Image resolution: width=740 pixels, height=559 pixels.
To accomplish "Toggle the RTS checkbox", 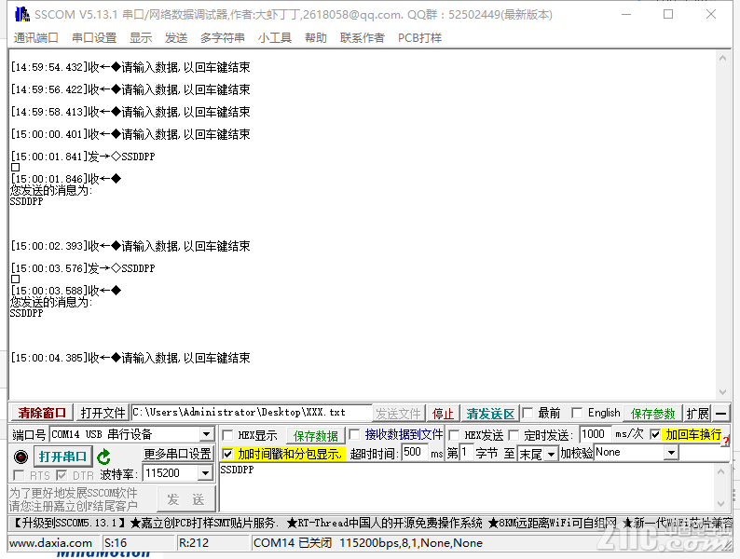I will pos(19,475).
